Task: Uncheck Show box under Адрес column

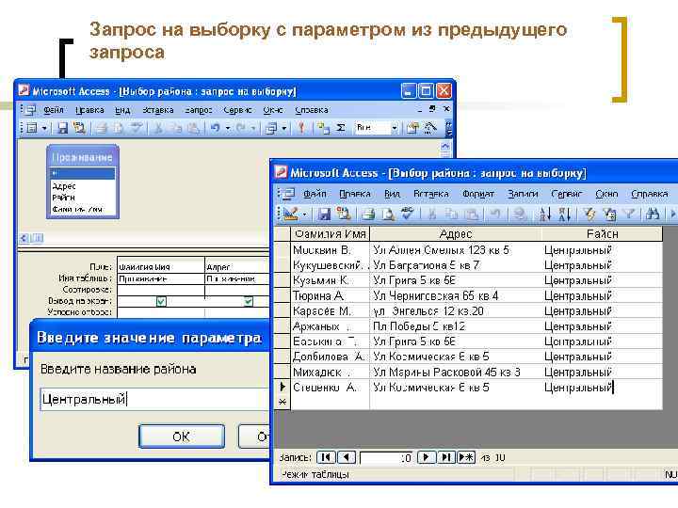Action: [249, 301]
